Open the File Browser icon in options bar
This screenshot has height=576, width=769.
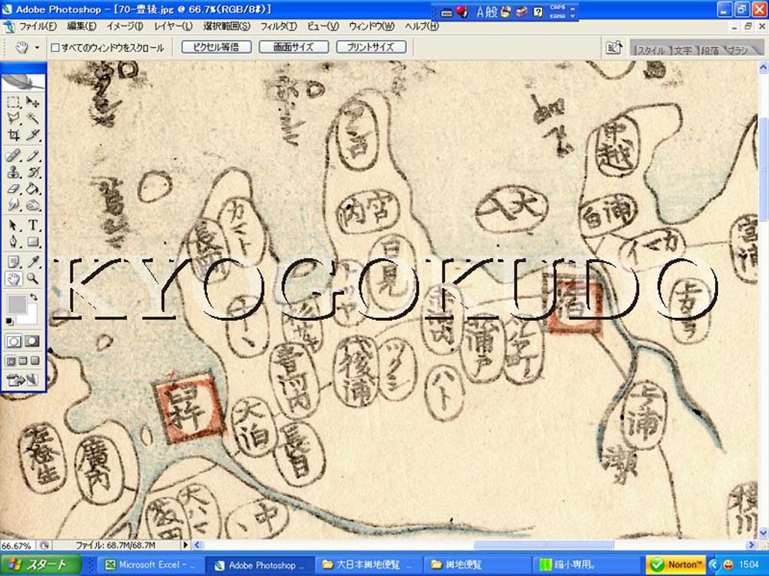[x=614, y=47]
